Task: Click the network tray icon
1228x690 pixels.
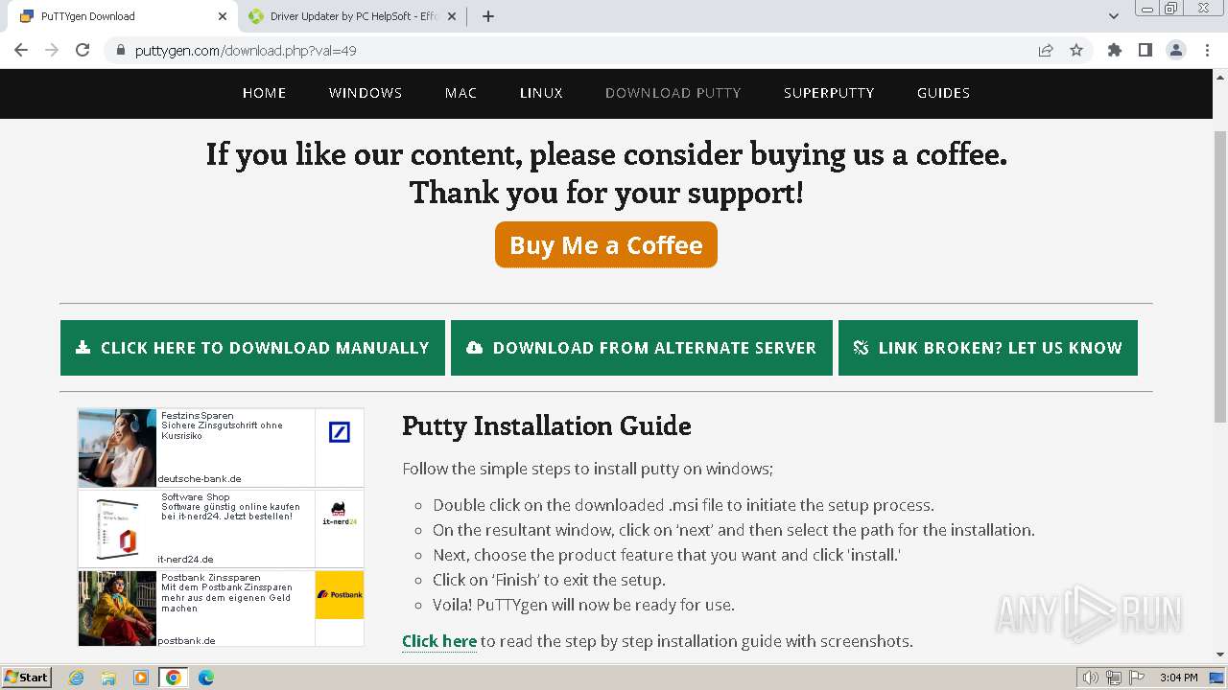Action: (1114, 678)
